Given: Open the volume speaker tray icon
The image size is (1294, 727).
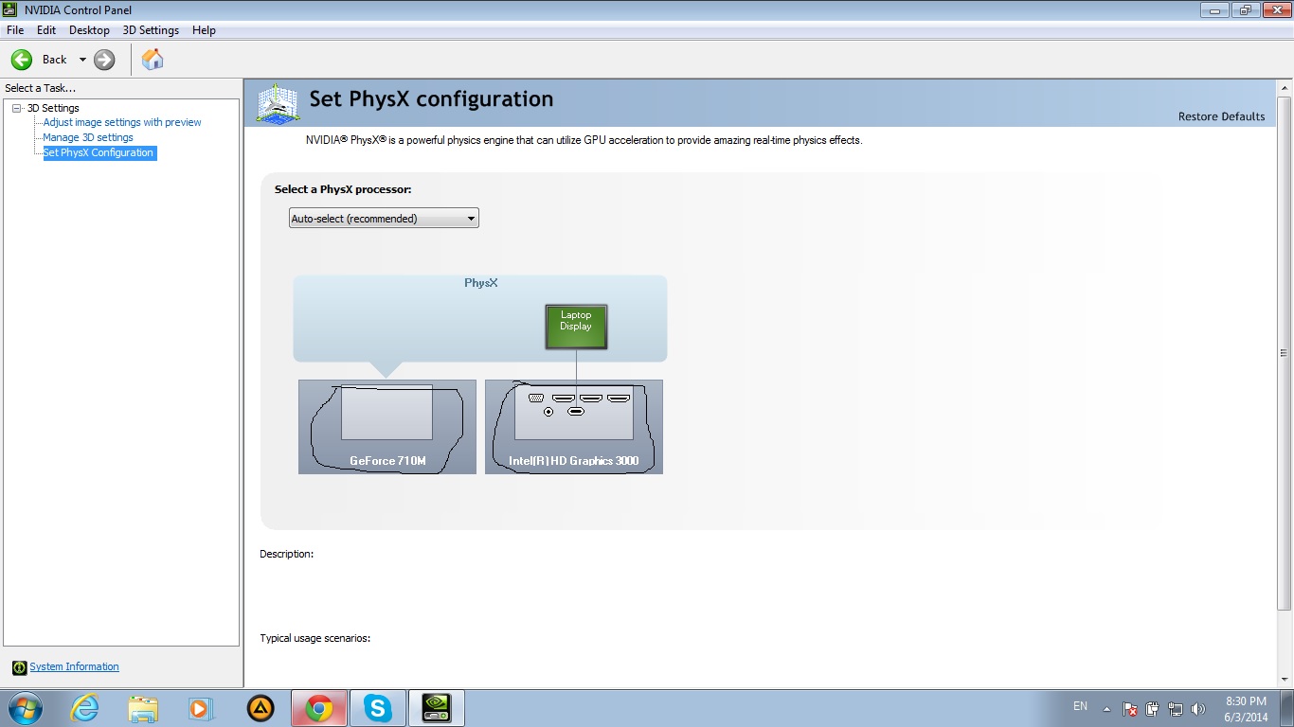Looking at the screenshot, I should point(1198,708).
